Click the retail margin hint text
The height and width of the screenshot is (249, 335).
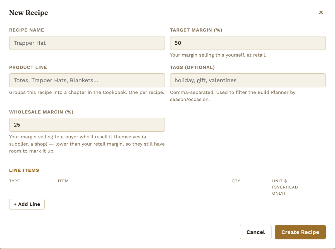(x=218, y=55)
